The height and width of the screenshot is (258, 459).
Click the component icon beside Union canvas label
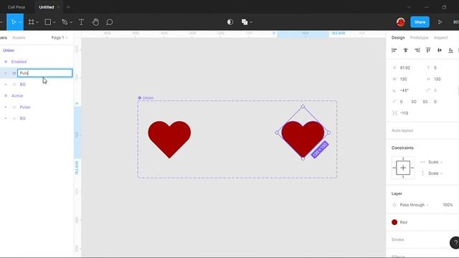click(140, 97)
